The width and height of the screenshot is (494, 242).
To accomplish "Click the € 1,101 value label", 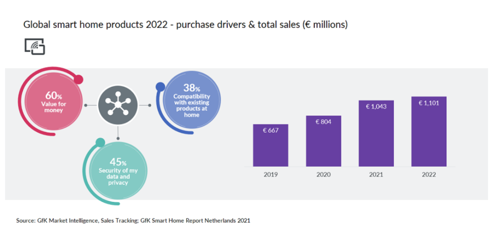I will (x=429, y=103).
